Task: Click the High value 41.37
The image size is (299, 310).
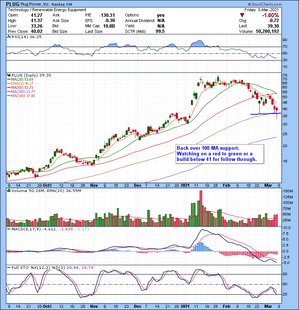Action: (37, 21)
